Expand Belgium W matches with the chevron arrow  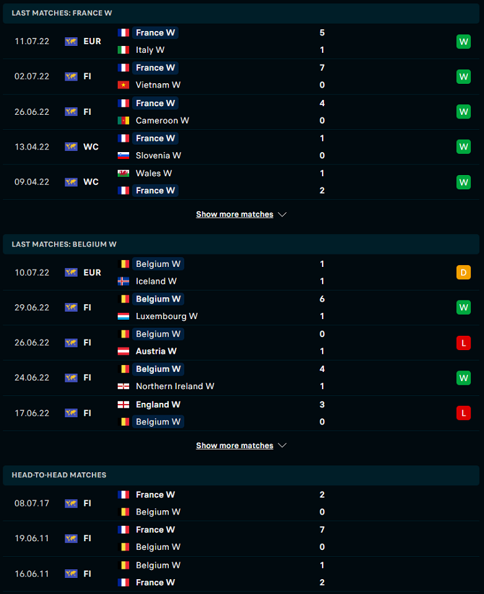(x=282, y=446)
